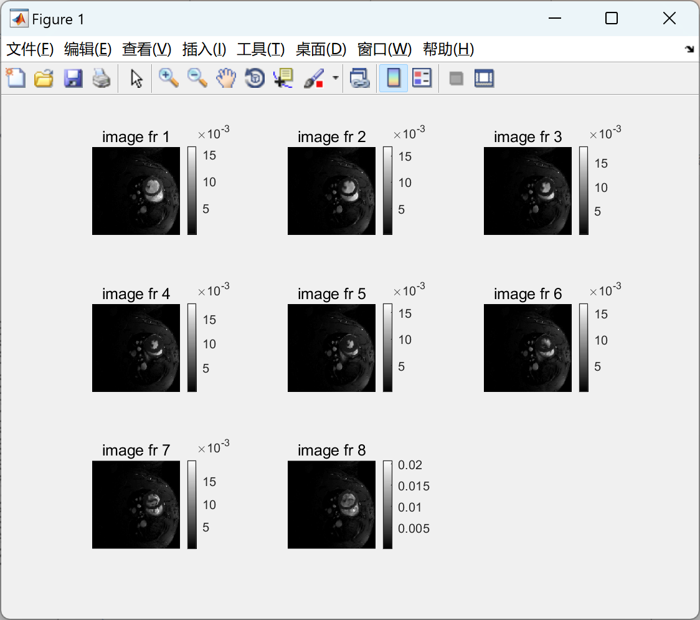Click the title text 'image fr 5'
Viewport: 700px width, 620px height.
[x=332, y=294]
